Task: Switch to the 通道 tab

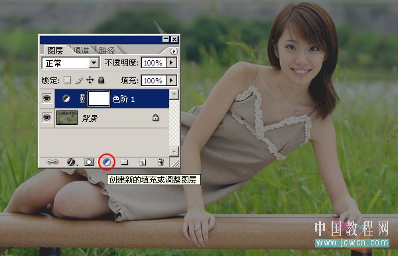Action: click(x=81, y=50)
